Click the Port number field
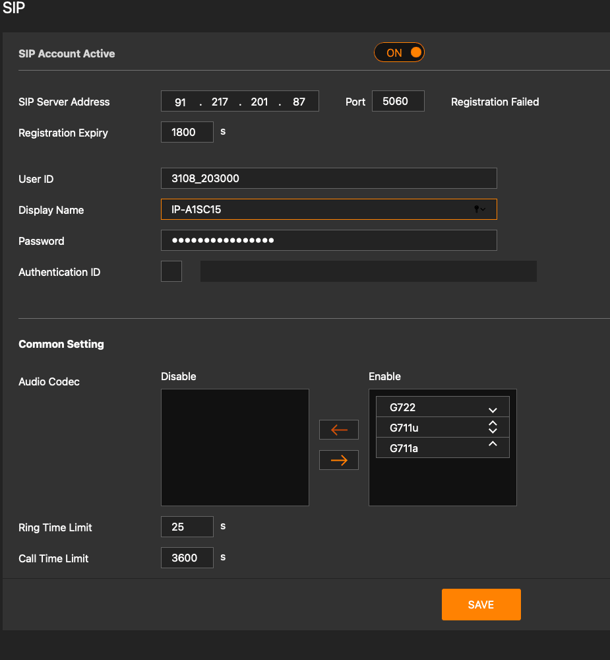Image resolution: width=610 pixels, height=660 pixels. pos(398,102)
